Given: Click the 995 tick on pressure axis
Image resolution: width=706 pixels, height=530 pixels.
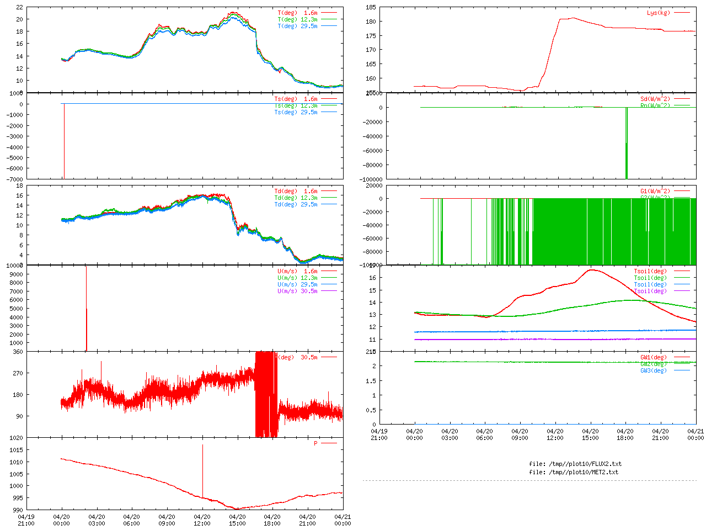Looking at the screenshot, I should click(18, 498).
